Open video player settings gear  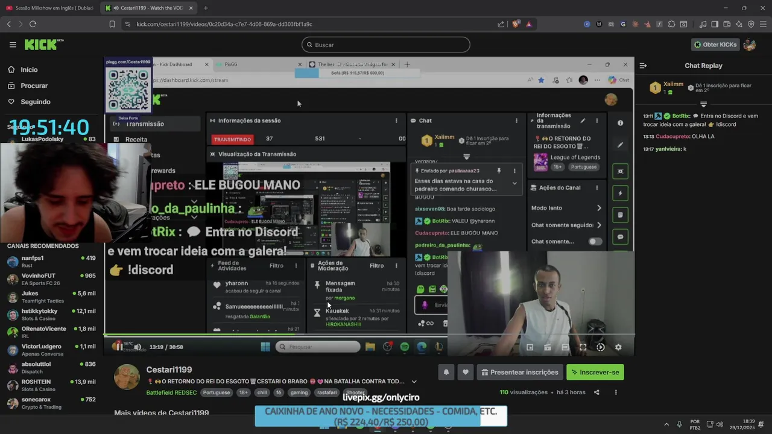pyautogui.click(x=618, y=347)
